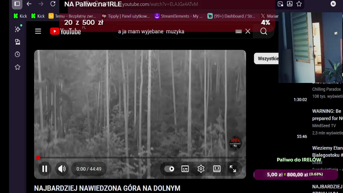Open the WARNING: Be prepared video
343x193 pixels.
pyautogui.click(x=327, y=115)
